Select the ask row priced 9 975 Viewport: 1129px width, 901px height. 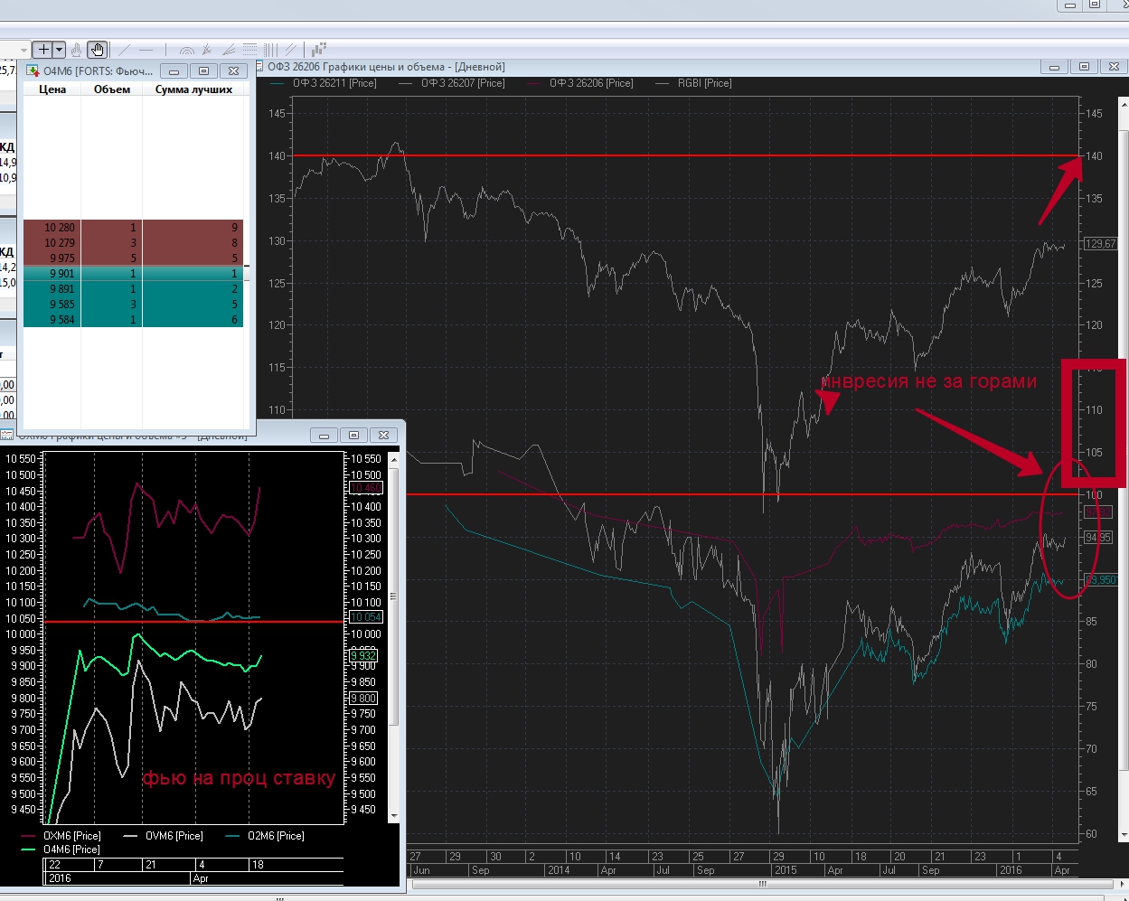click(133, 258)
